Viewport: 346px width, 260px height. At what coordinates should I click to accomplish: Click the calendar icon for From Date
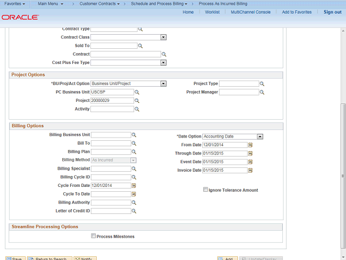(250, 145)
